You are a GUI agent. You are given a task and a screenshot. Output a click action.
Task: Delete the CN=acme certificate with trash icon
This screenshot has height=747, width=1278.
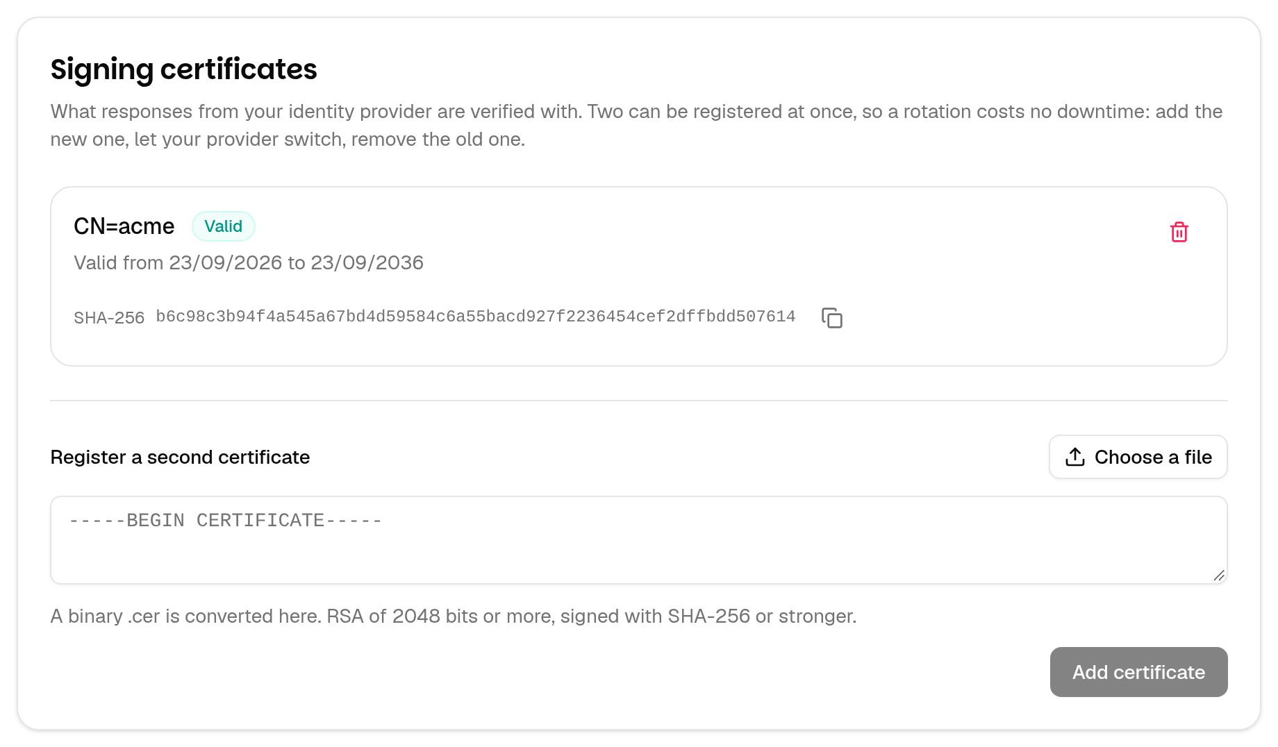[1179, 232]
